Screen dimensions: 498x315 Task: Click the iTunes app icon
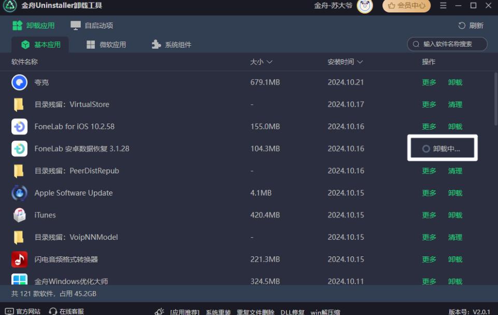19,215
